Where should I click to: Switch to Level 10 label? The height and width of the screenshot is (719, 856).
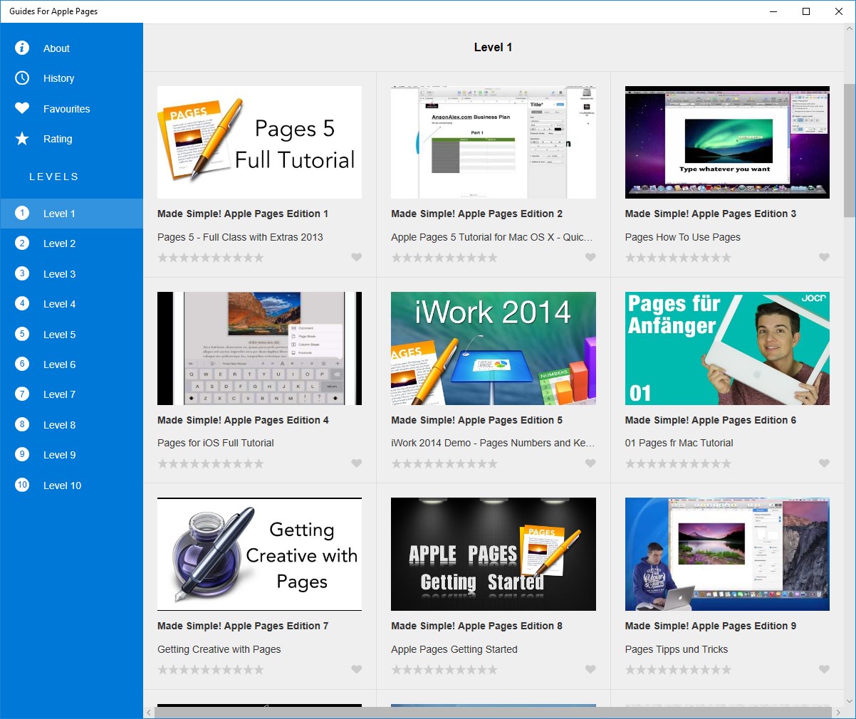(62, 486)
